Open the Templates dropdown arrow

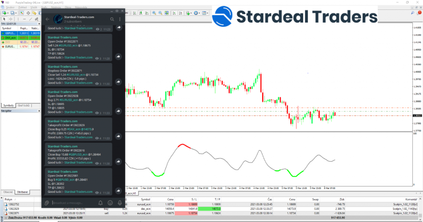(x=207, y=13)
